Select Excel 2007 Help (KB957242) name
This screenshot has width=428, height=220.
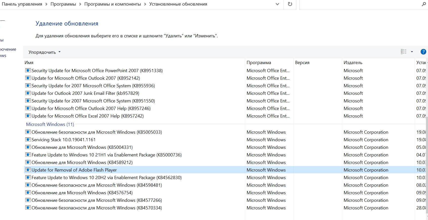pos(88,116)
